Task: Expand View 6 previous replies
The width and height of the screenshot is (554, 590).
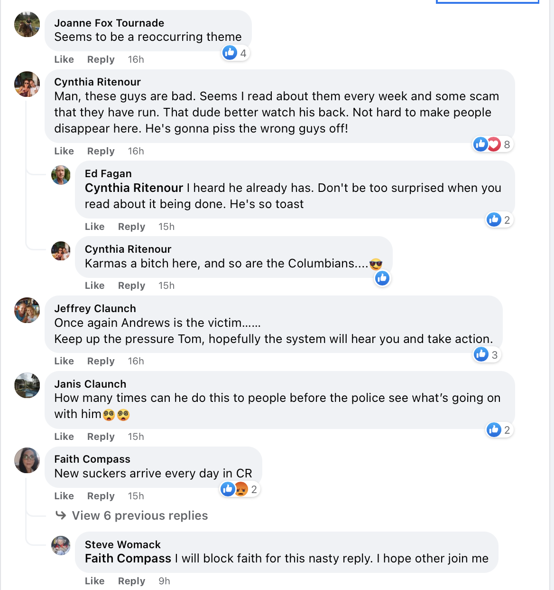Action: pos(139,515)
